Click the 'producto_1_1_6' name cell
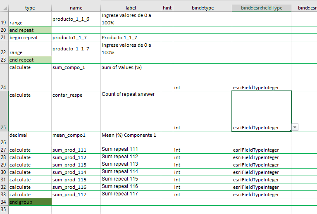Viewport: 317px width, 214px height. (76, 19)
